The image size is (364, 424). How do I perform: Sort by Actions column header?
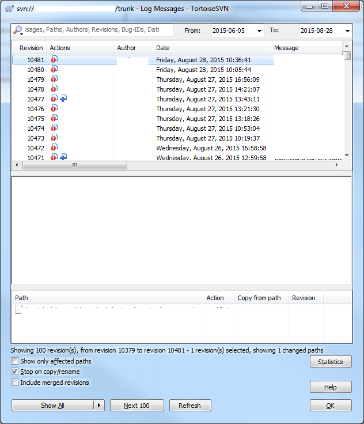coord(80,48)
